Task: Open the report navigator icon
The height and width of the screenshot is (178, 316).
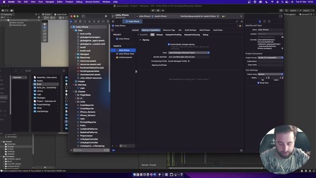Action: [108, 21]
